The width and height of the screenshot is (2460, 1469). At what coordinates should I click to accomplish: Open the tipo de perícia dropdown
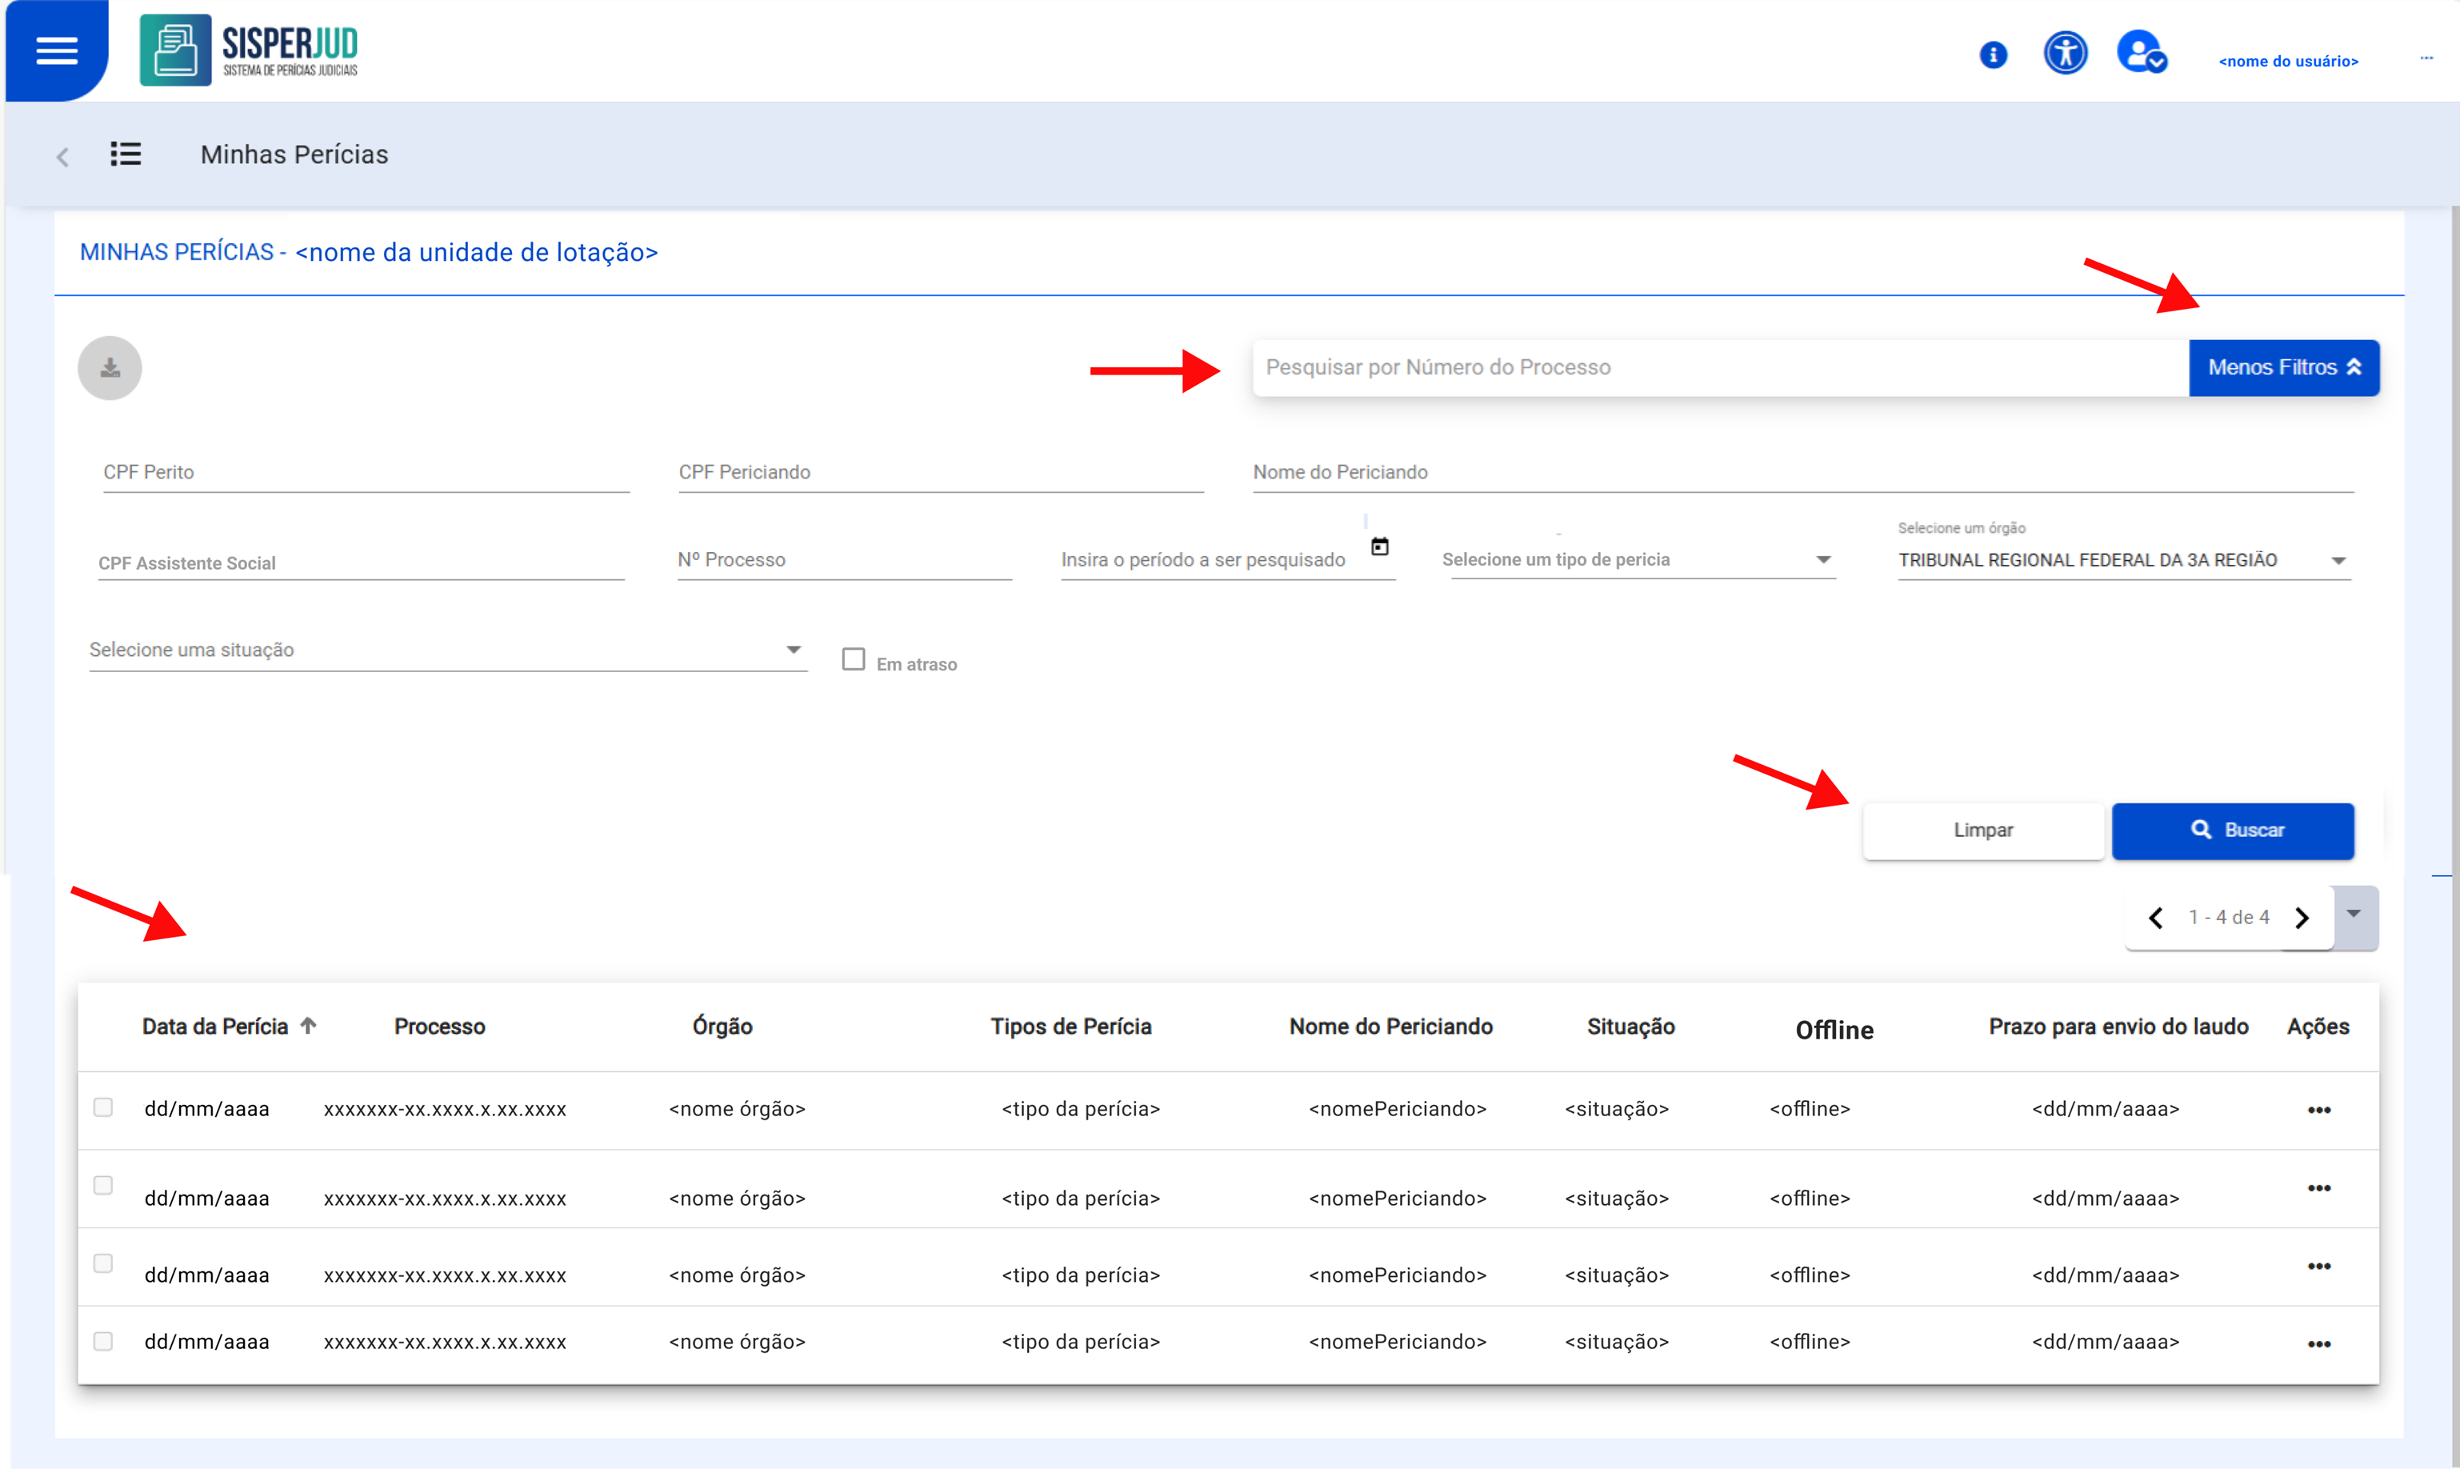[1638, 560]
